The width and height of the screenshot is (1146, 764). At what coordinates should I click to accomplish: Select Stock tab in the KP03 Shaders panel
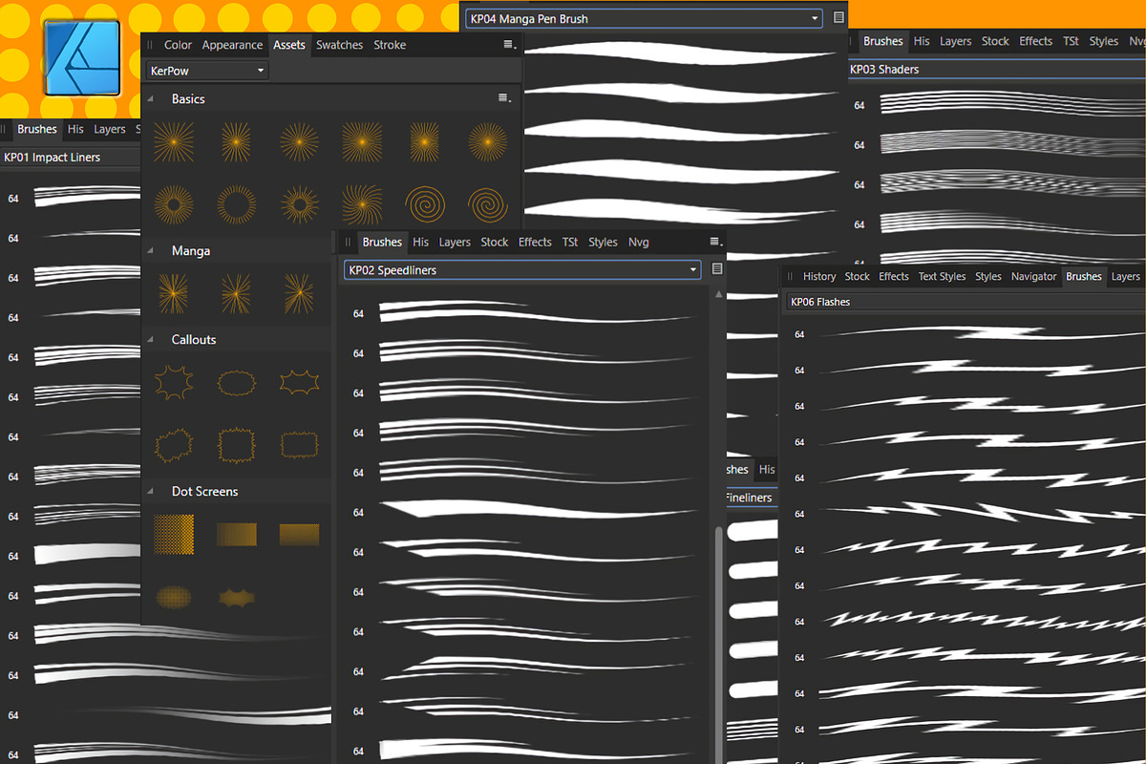995,41
